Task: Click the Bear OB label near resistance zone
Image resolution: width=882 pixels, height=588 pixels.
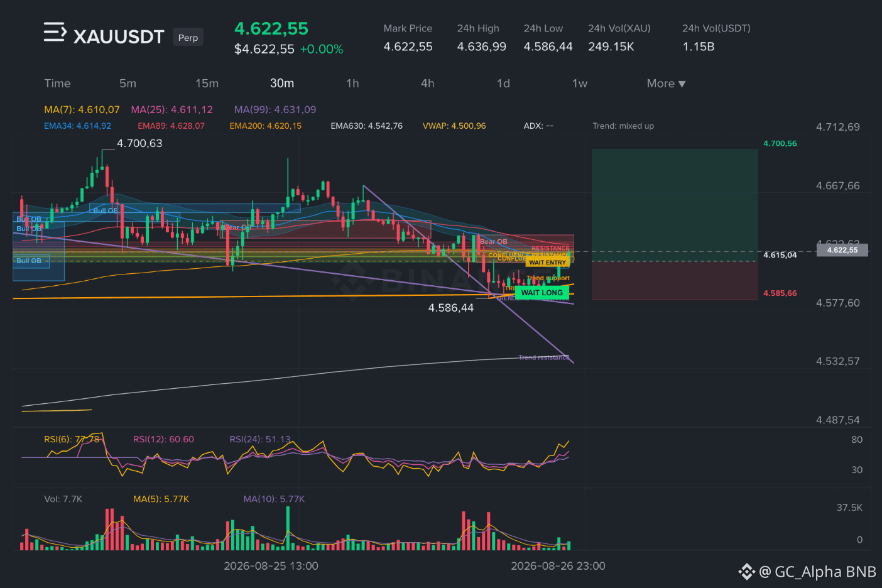Action: [494, 241]
